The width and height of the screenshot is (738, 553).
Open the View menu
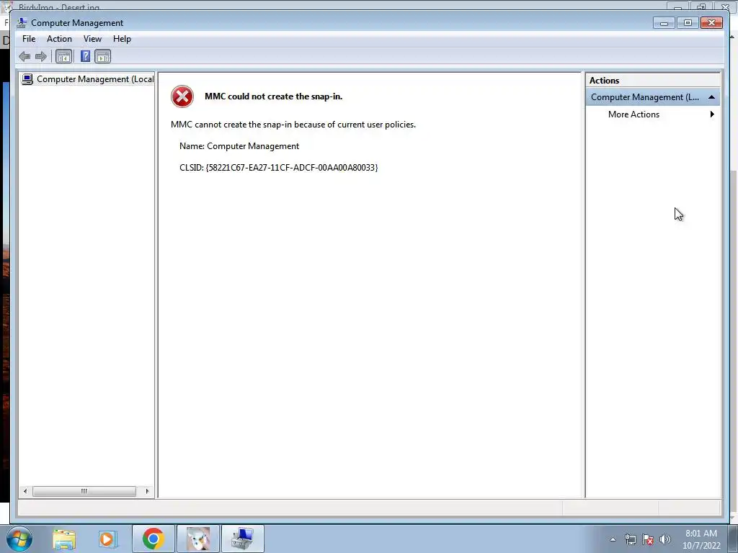click(92, 39)
